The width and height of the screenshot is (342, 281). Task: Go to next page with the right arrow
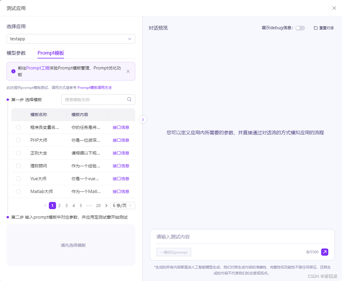106,206
